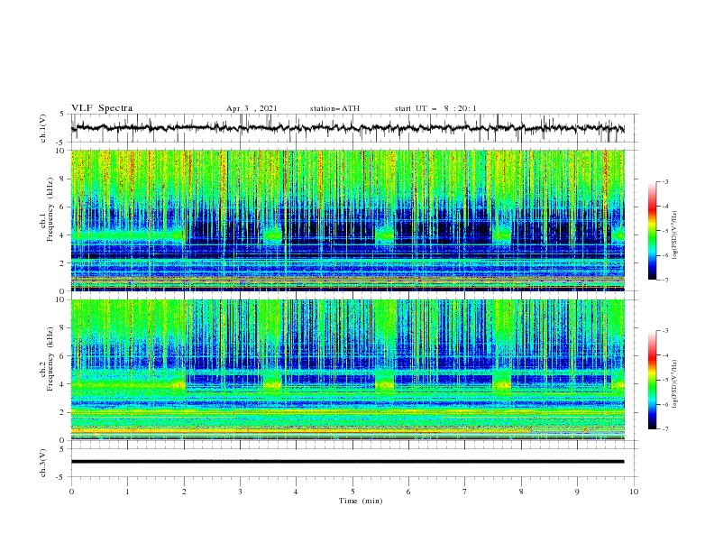Screen dimensions: 714x552
Task: Click time axis tick label "6"
Action: coord(408,492)
